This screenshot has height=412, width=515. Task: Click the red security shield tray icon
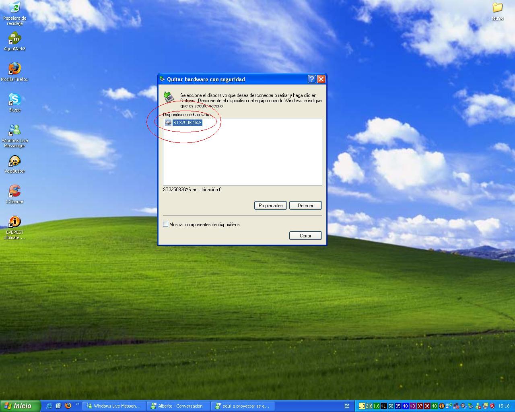click(x=492, y=406)
